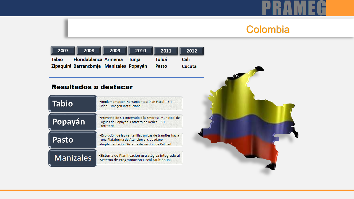Select the Resultados a destacar heading

tap(92, 87)
